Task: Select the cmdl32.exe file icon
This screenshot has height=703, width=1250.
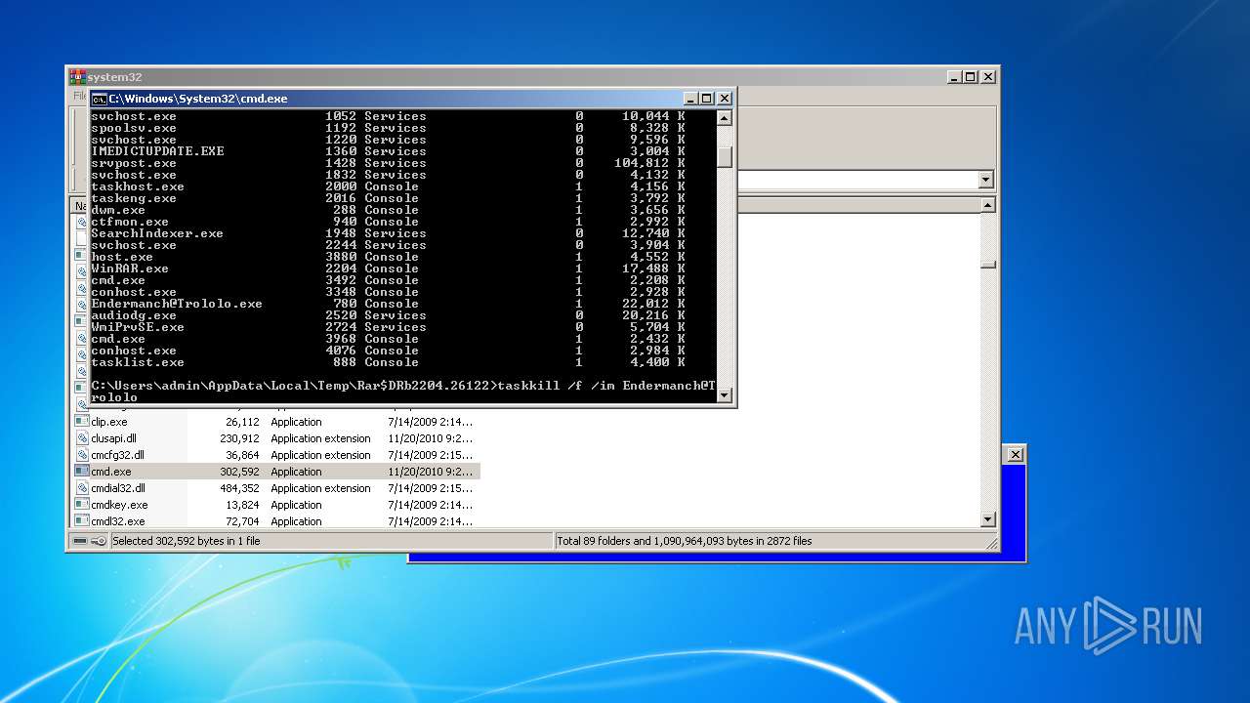Action: [82, 521]
